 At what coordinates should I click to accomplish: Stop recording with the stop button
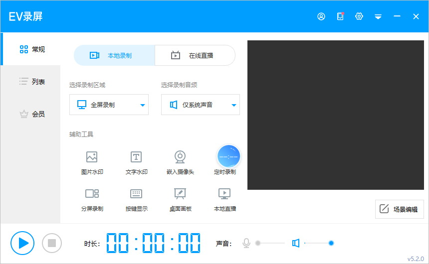[52, 243]
